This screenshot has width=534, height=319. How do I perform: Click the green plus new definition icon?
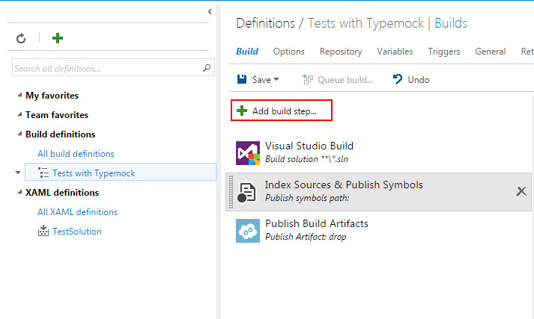click(58, 38)
